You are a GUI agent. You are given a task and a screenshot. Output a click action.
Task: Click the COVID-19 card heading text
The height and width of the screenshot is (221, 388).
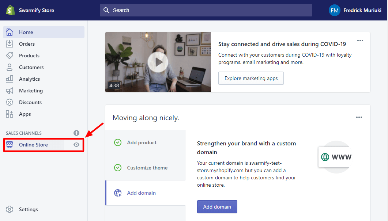click(x=282, y=44)
